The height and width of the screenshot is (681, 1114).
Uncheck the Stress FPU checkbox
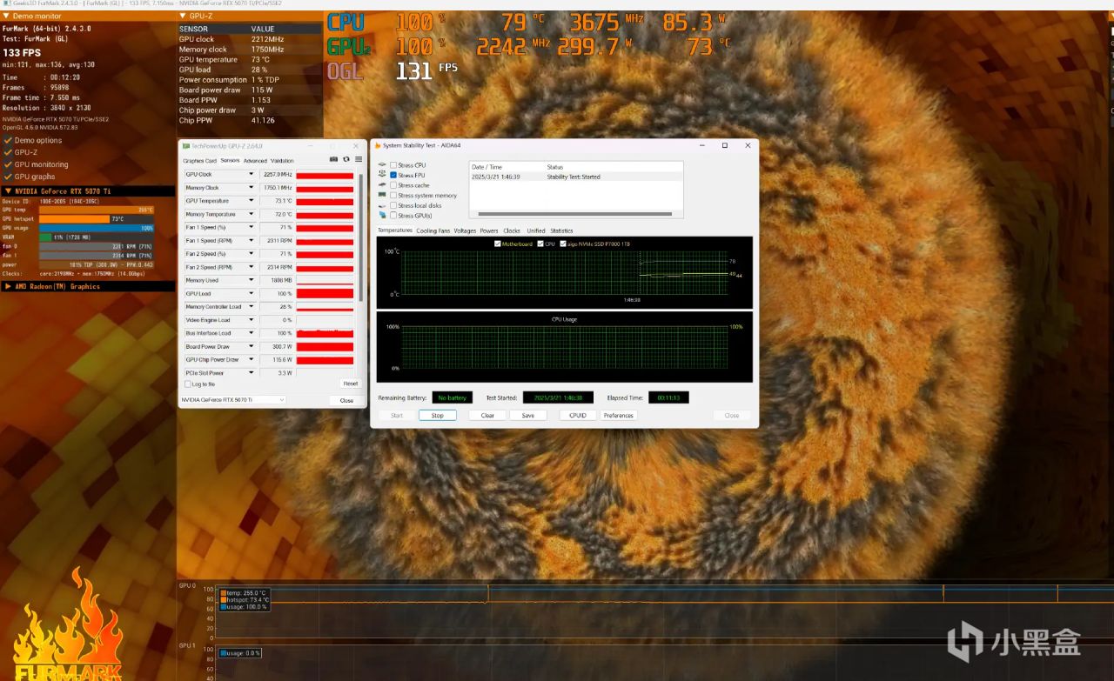(393, 175)
